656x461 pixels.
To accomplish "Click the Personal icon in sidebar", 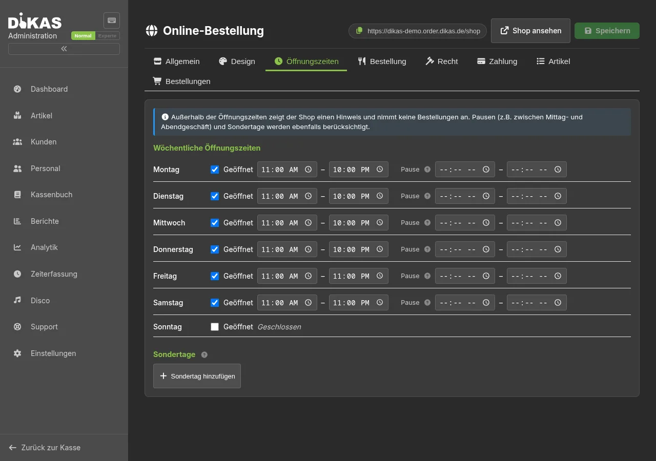I will [17, 169].
